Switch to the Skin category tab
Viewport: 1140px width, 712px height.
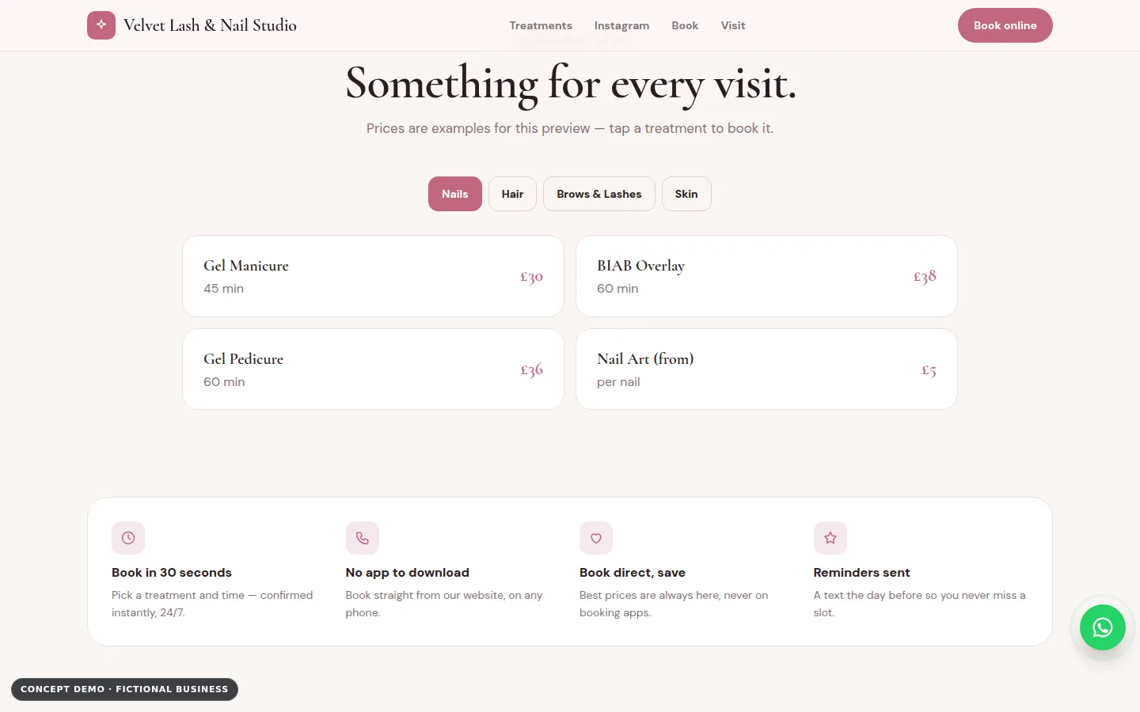[686, 194]
